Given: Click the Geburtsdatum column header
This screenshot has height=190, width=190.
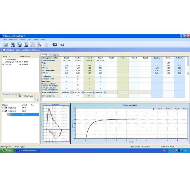Looking at the screenshot, I should click(26, 56).
